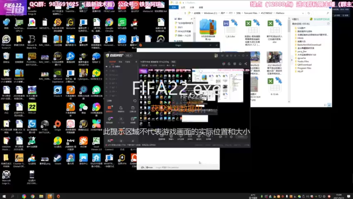The width and height of the screenshot is (353, 199).
Task: Switch to Origin in the taskbar
Action: (58, 196)
